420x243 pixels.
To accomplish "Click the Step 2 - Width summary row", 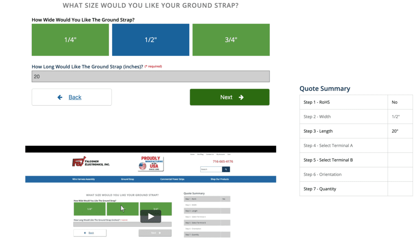I will click(x=343, y=117).
